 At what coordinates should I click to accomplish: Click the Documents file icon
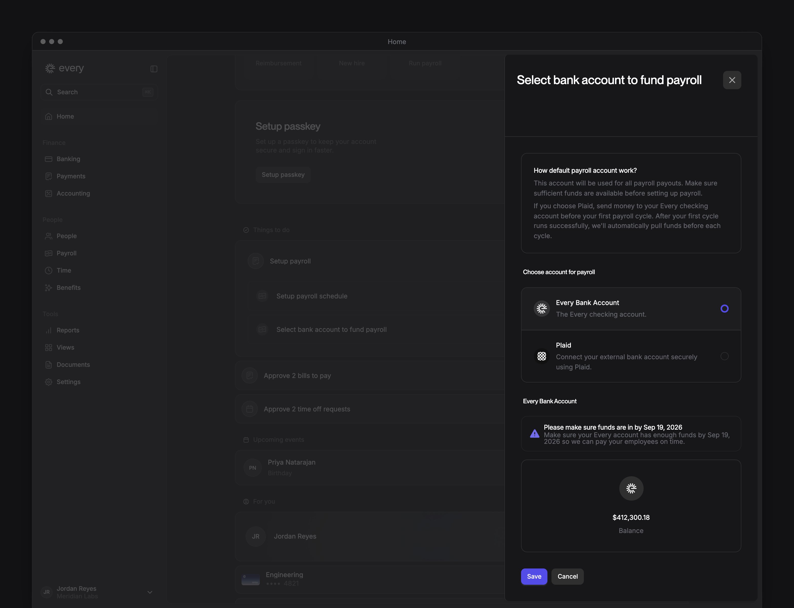pyautogui.click(x=48, y=365)
